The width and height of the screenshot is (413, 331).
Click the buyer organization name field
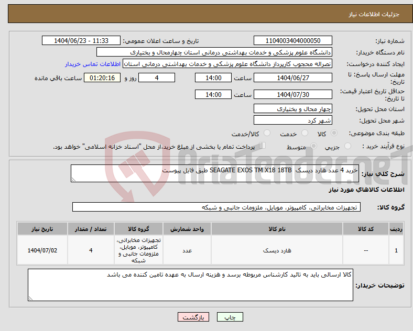coord(214,52)
